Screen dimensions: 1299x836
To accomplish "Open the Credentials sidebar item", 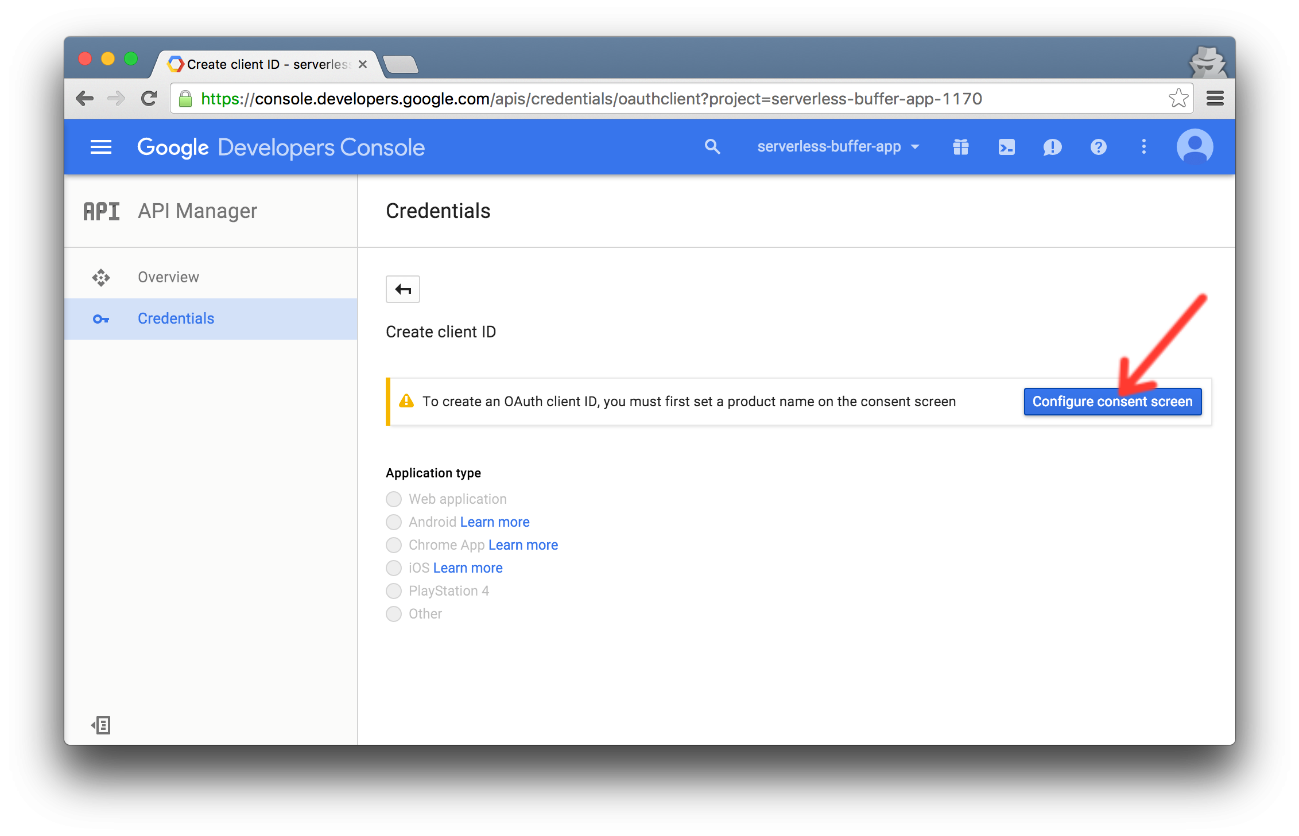I will click(x=211, y=319).
